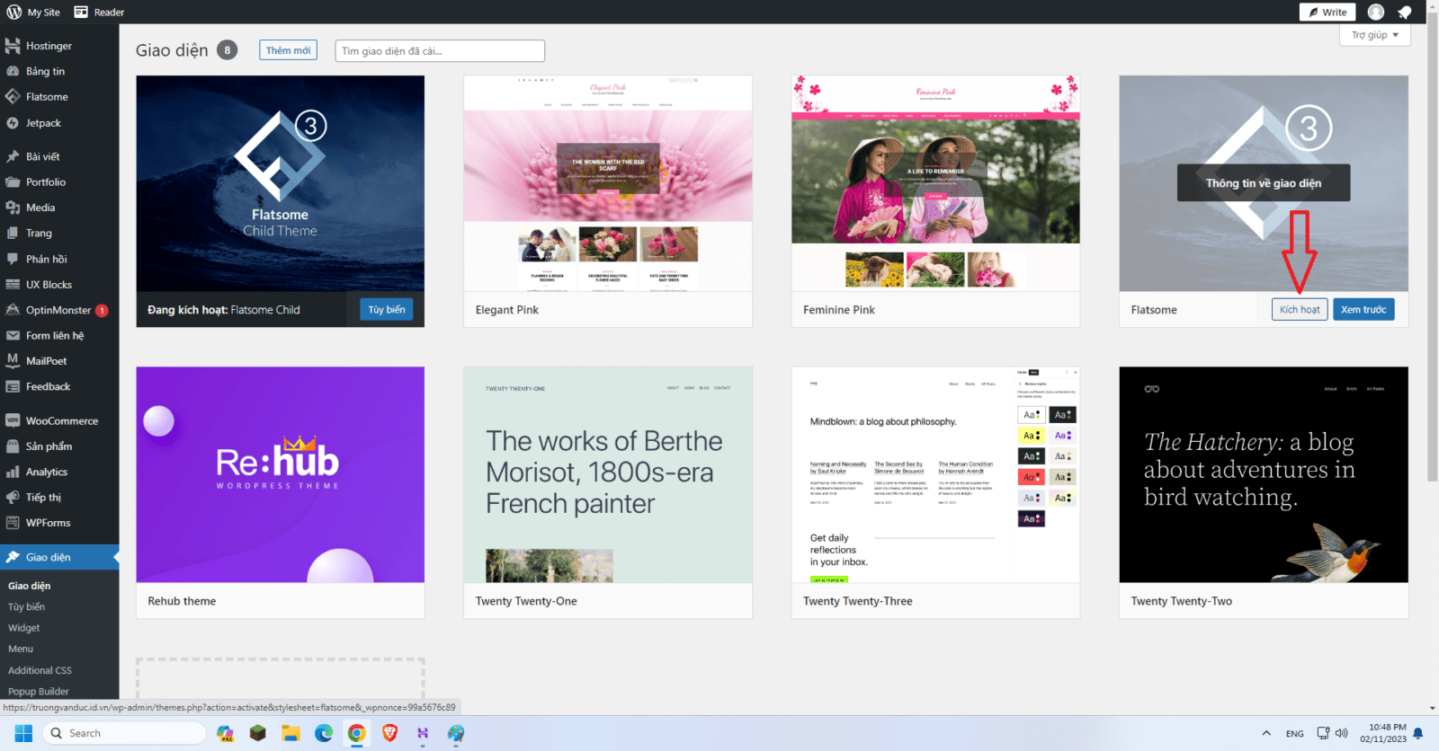Viewport: 1439px width, 751px height.
Task: Open Bài viết posts pin icon
Action: (x=13, y=156)
